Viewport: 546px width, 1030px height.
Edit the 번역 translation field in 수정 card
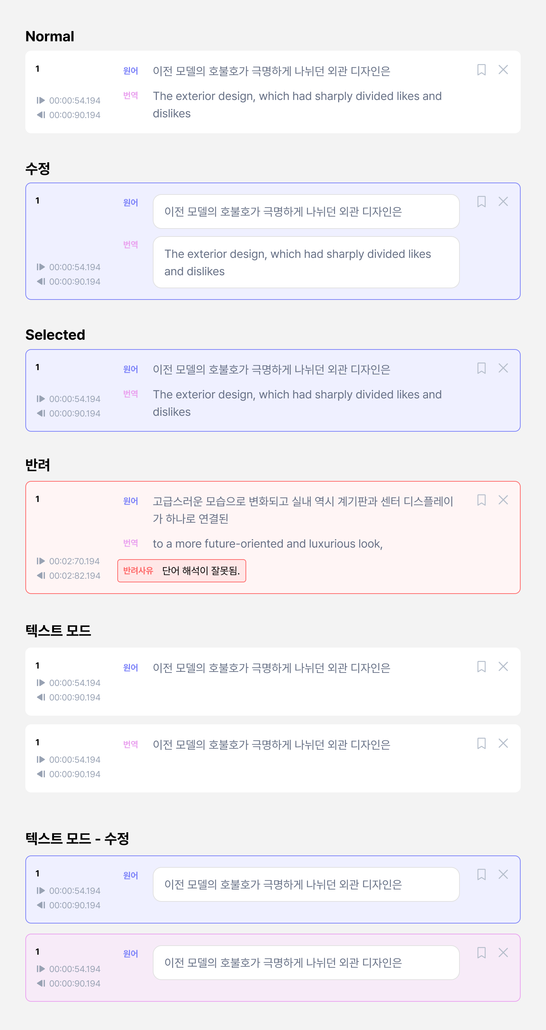(306, 262)
